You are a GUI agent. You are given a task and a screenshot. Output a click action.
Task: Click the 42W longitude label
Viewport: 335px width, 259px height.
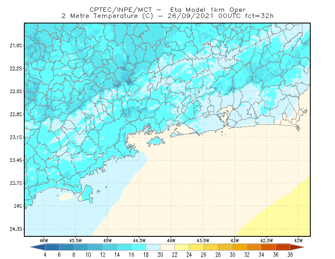pyautogui.click(x=299, y=241)
